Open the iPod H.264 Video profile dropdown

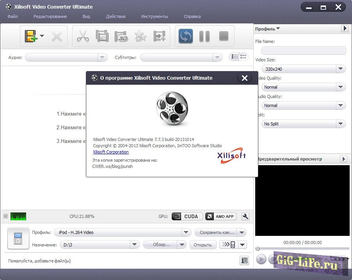pyautogui.click(x=186, y=232)
